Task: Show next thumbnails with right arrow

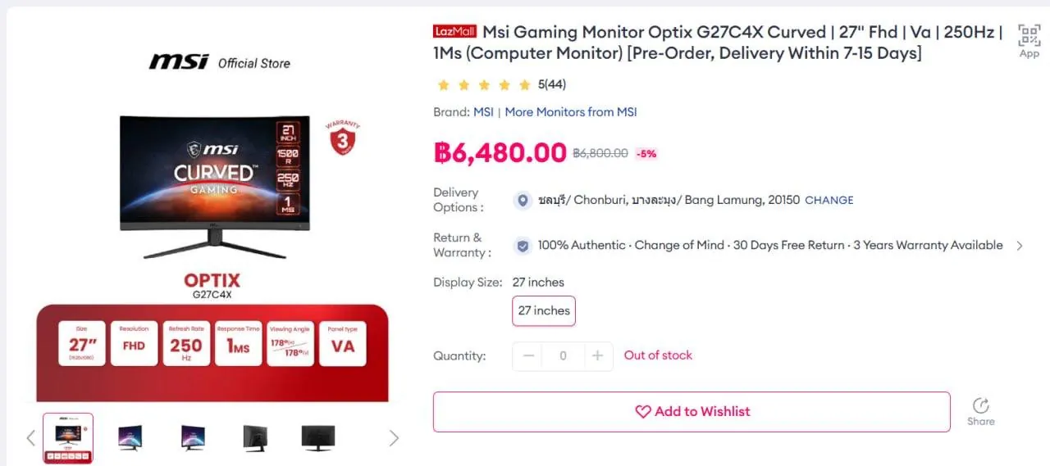Action: point(394,438)
